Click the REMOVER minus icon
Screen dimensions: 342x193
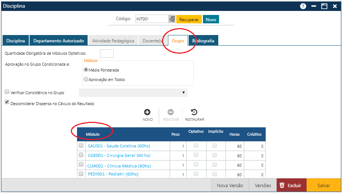pyautogui.click(x=171, y=112)
